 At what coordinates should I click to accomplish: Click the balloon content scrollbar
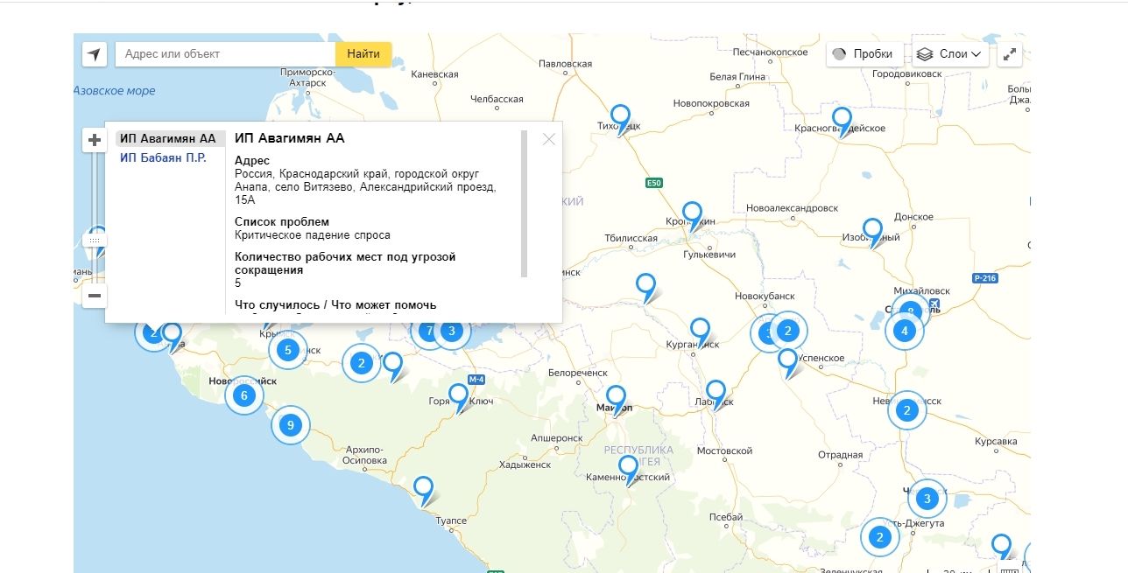pyautogui.click(x=525, y=203)
